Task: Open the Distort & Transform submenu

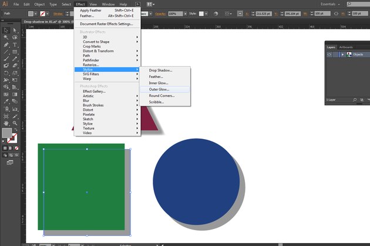Action: pyautogui.click(x=107, y=51)
